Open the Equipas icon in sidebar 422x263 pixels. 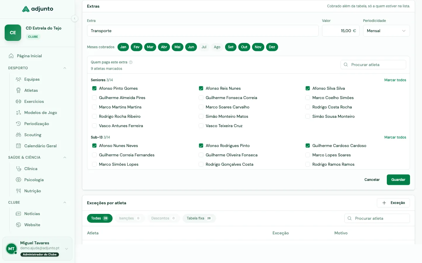(18, 79)
